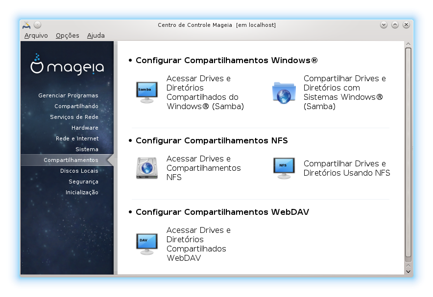Open the Opções menu
Screen dimensions: 433x297
(68, 36)
